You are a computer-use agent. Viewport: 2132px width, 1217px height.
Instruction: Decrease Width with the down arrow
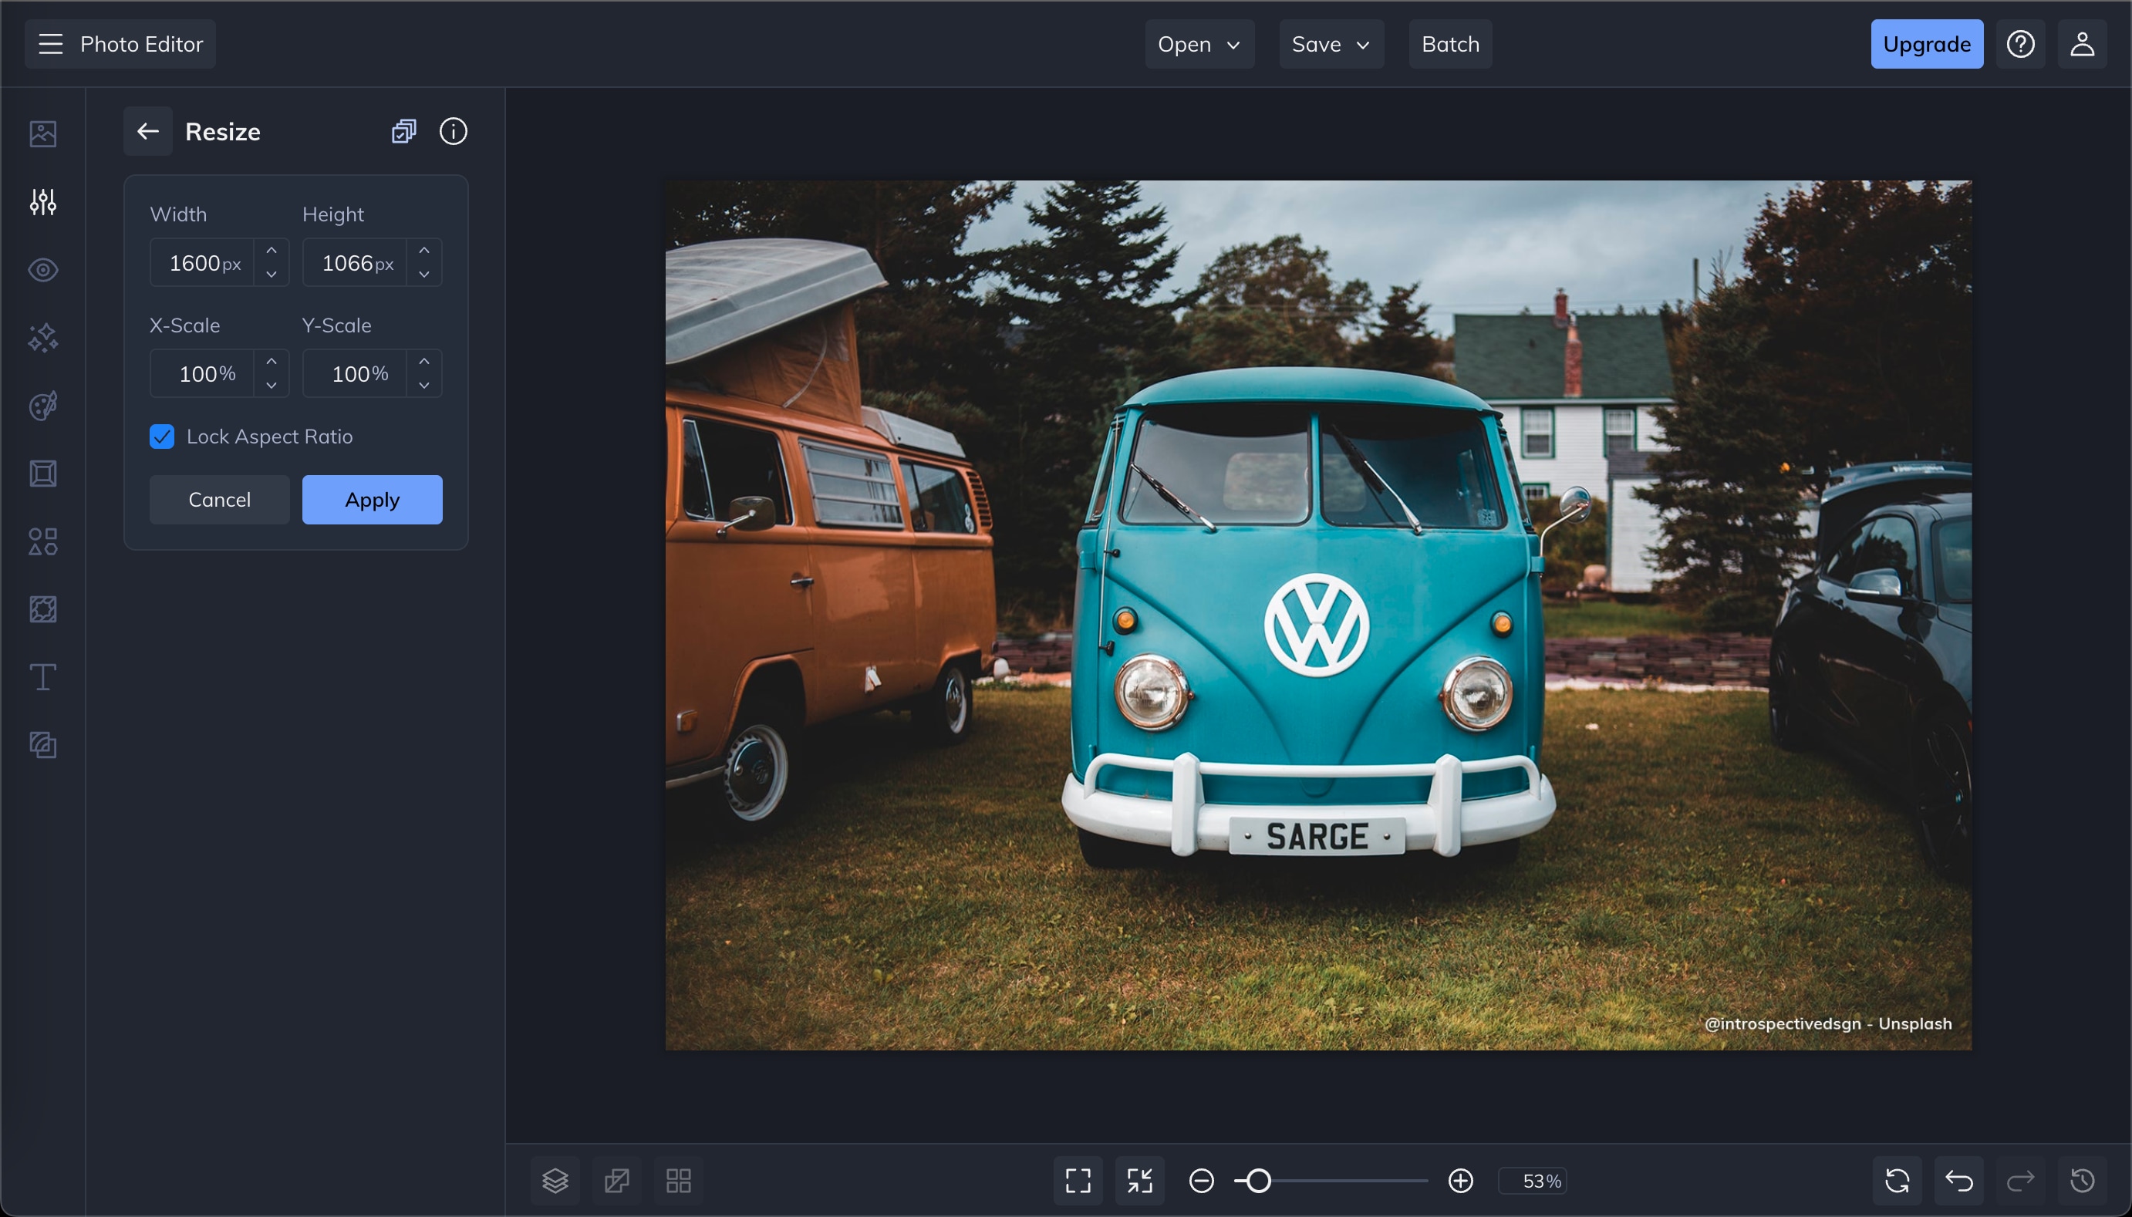272,274
